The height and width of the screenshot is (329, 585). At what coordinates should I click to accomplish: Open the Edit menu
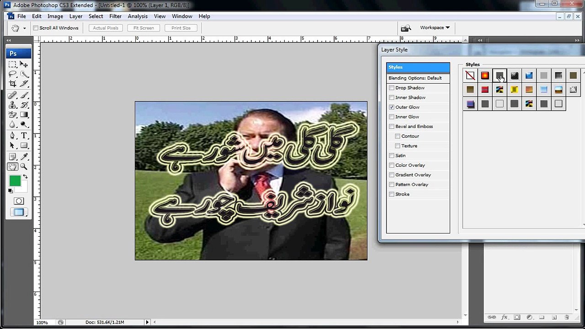pos(37,16)
